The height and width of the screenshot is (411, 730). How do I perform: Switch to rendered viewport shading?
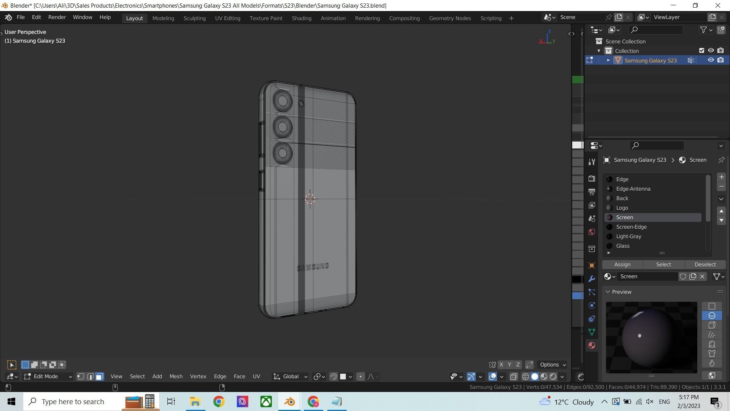point(553,376)
